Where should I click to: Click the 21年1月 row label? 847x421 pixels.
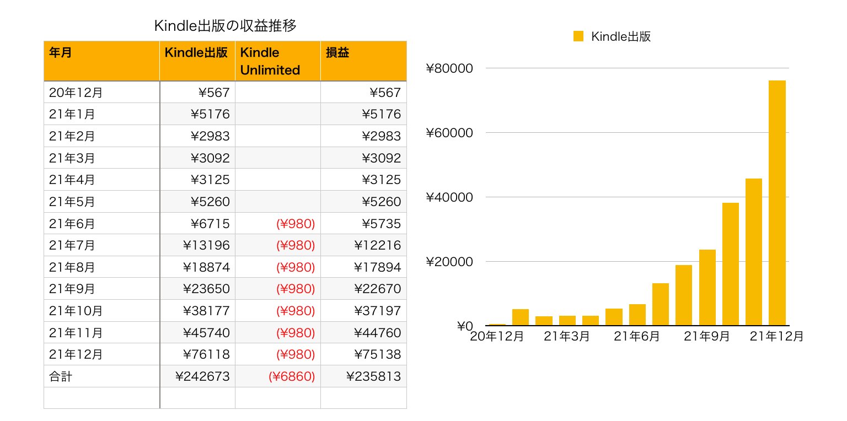tap(72, 115)
